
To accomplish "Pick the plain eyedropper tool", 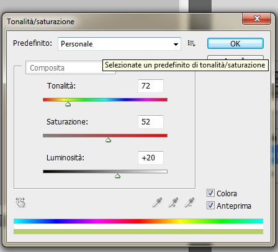I will click(x=158, y=202).
